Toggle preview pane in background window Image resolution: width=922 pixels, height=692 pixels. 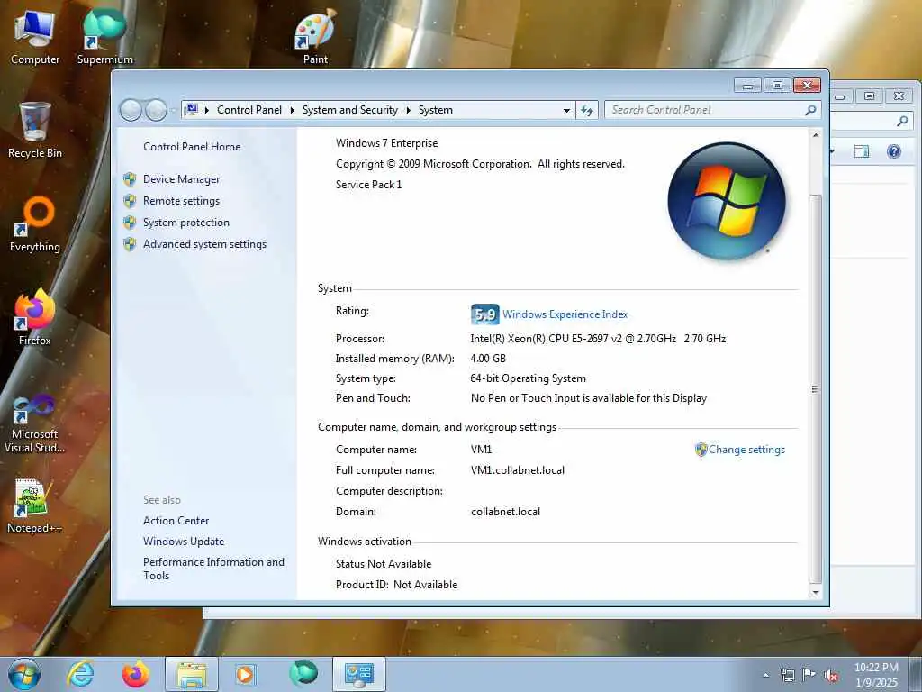click(x=862, y=151)
